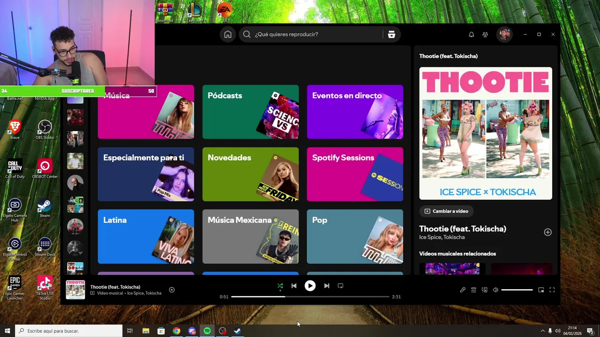This screenshot has width=600, height=337.
Task: Open the 'Música Mexicana' card
Action: pos(250,236)
